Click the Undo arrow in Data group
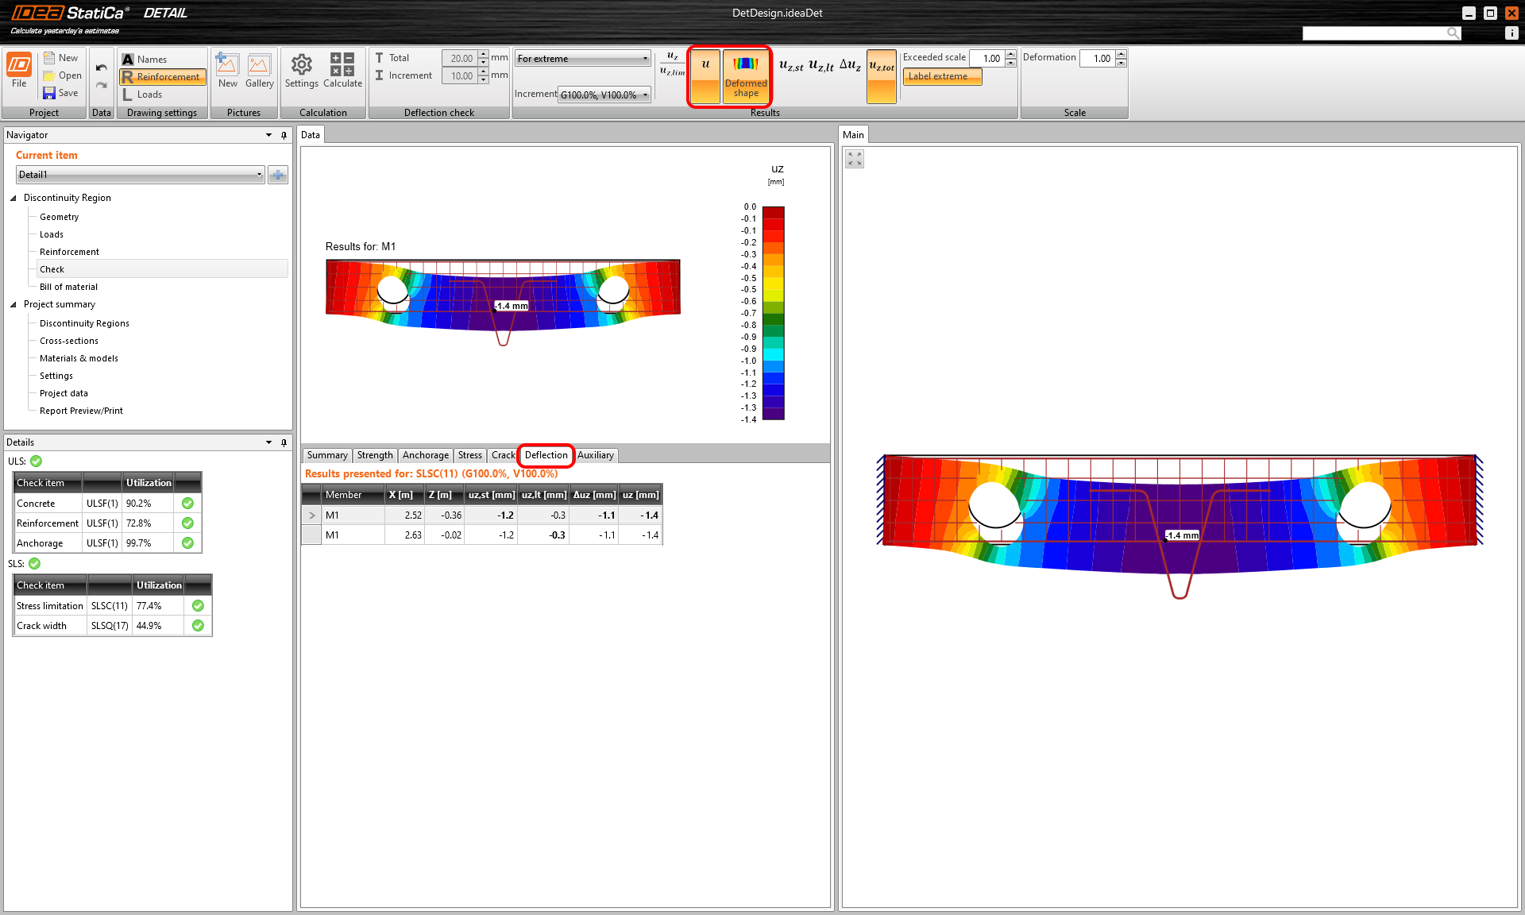Screen dimensions: 1525x915 [101, 68]
